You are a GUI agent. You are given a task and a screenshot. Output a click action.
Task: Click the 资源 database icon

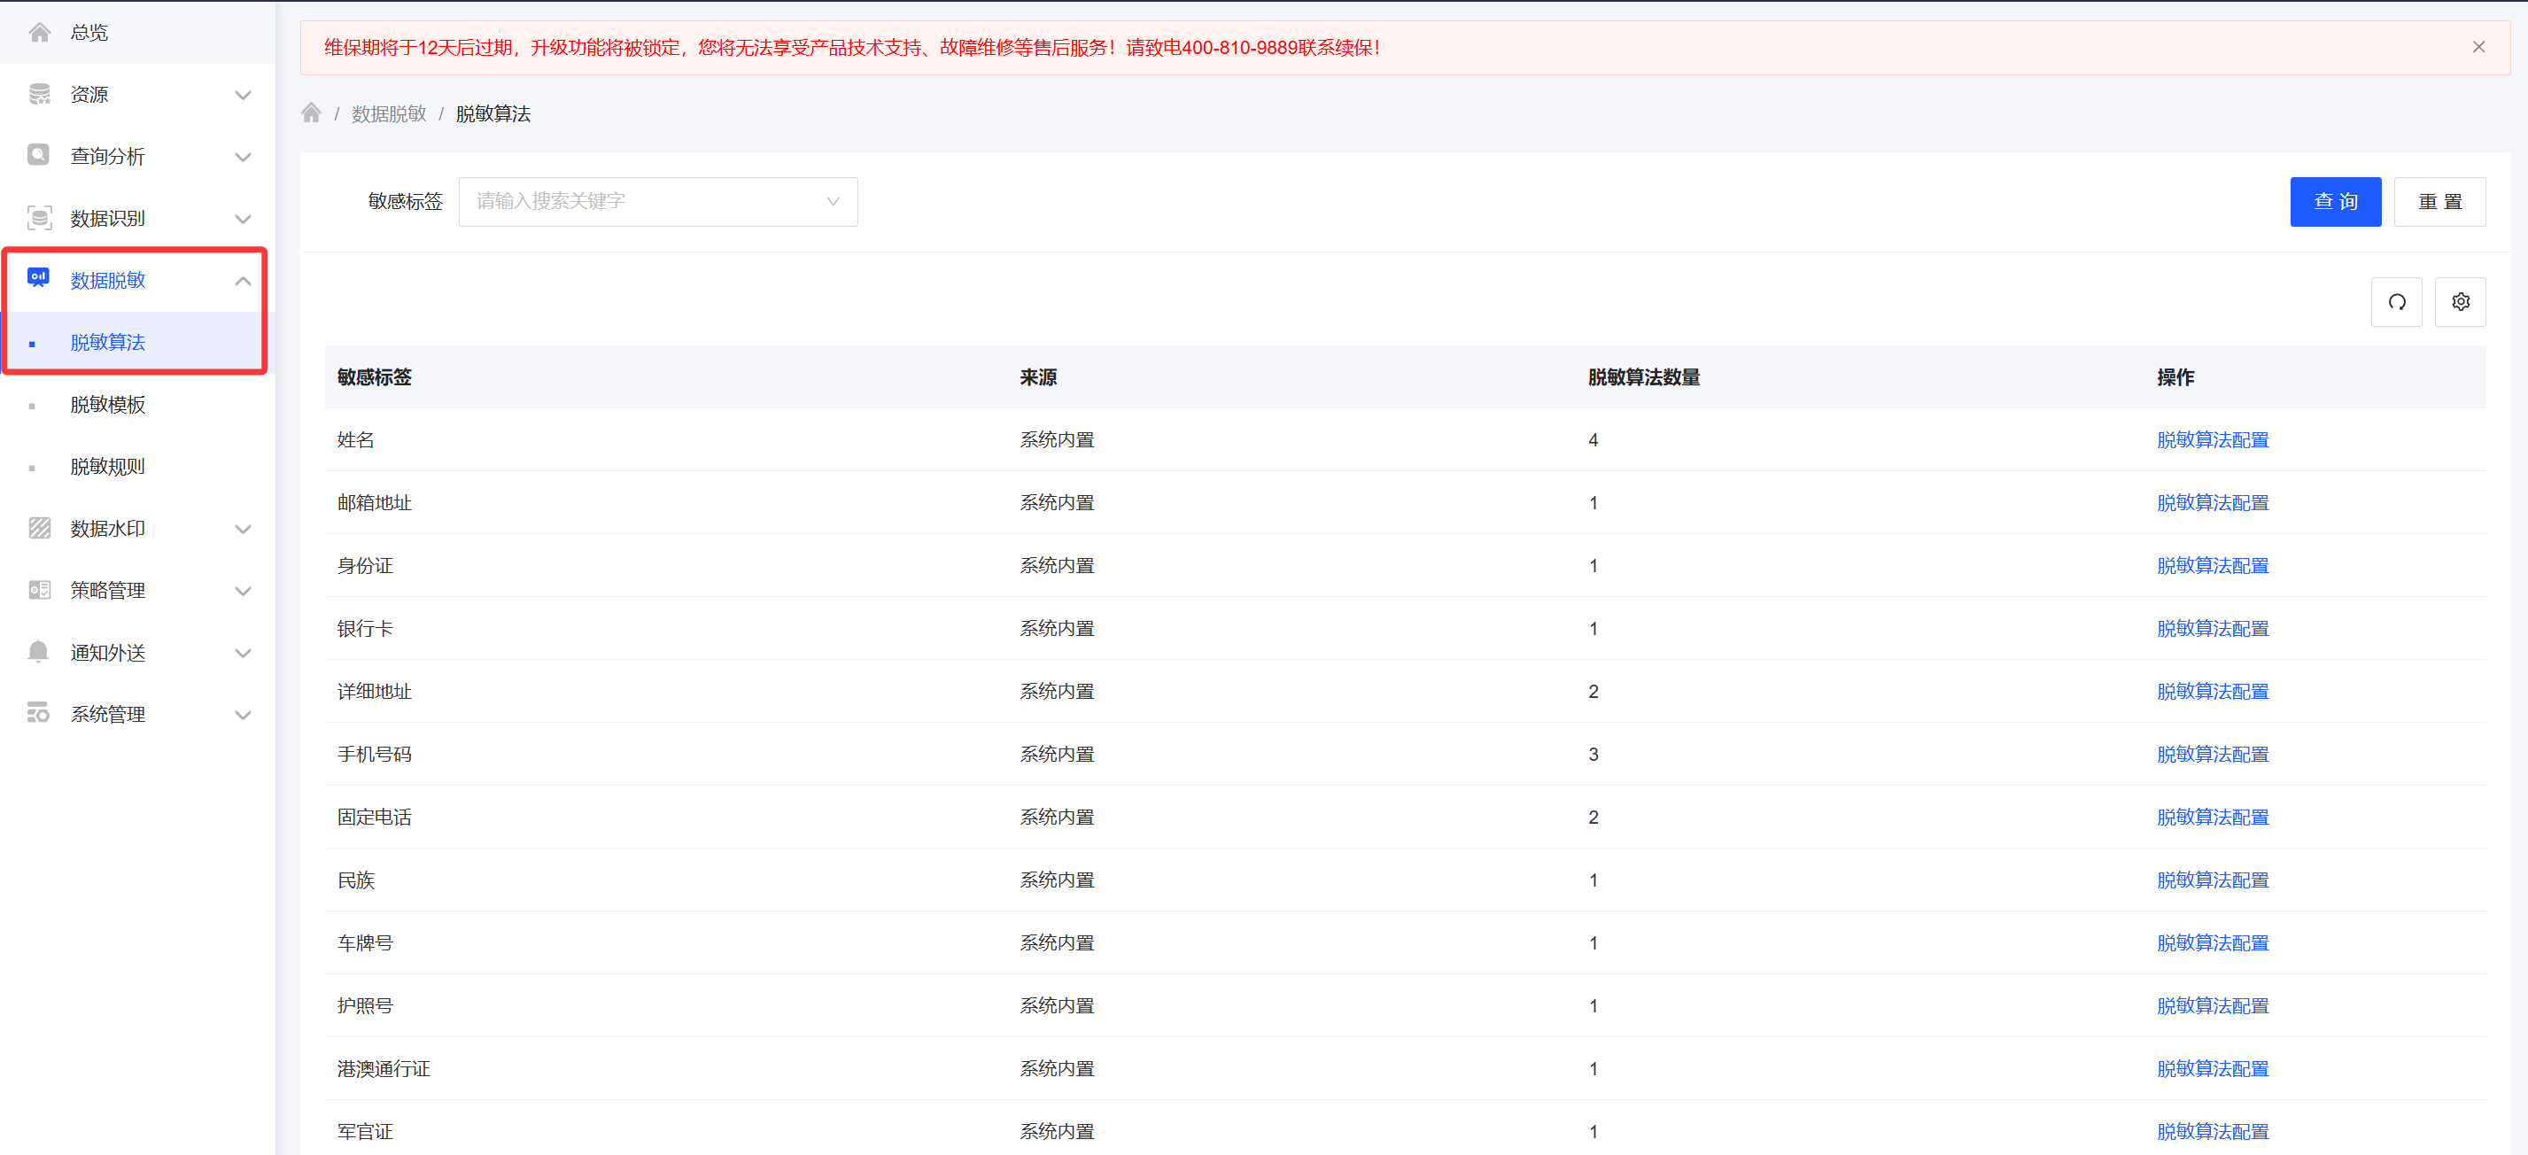(x=39, y=94)
